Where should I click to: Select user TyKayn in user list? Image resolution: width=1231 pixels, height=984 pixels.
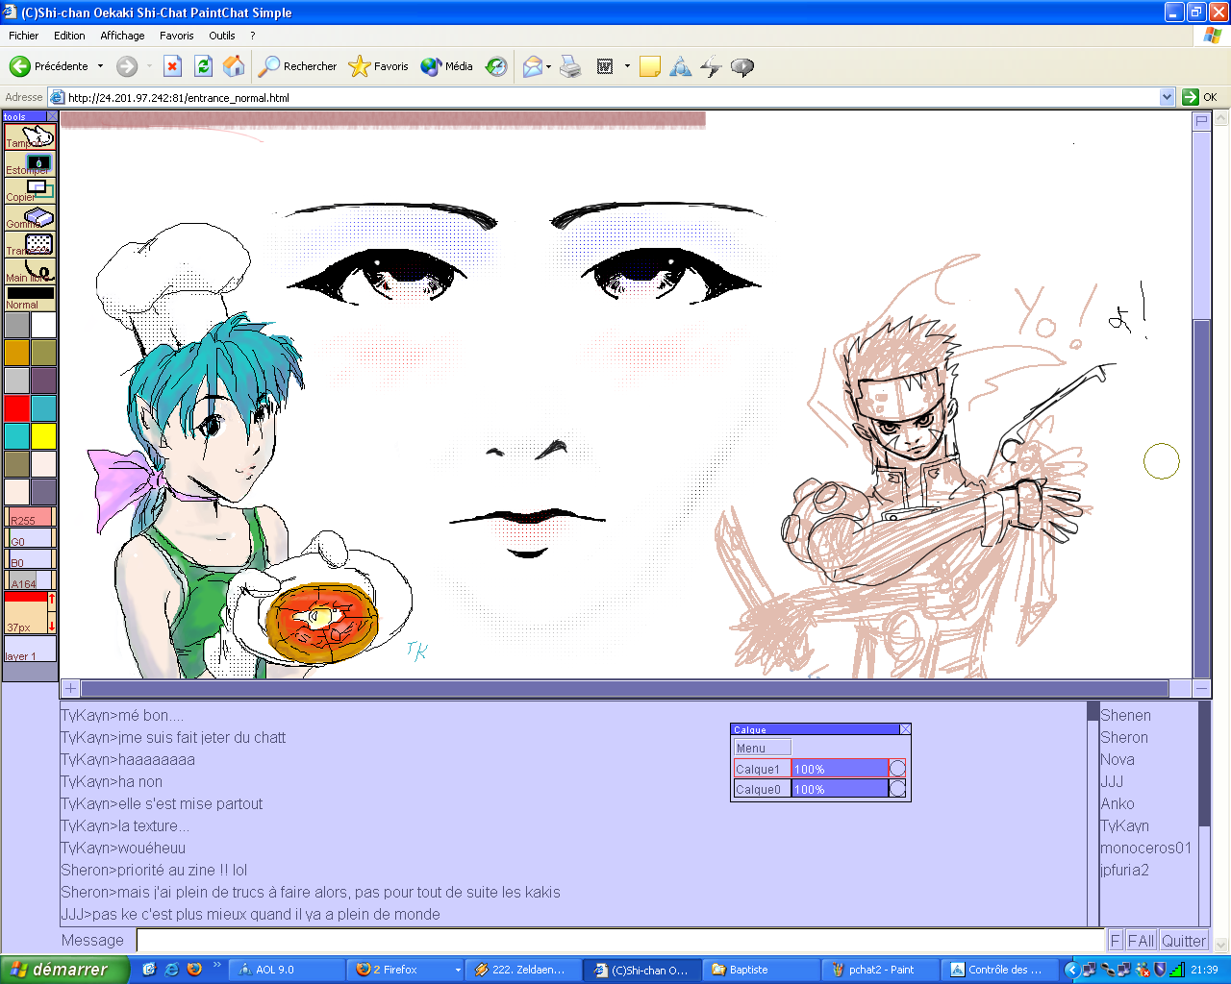click(1124, 825)
